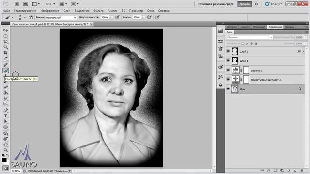
Task: Open the brush opacity slider arrow
Action: click(x=111, y=17)
